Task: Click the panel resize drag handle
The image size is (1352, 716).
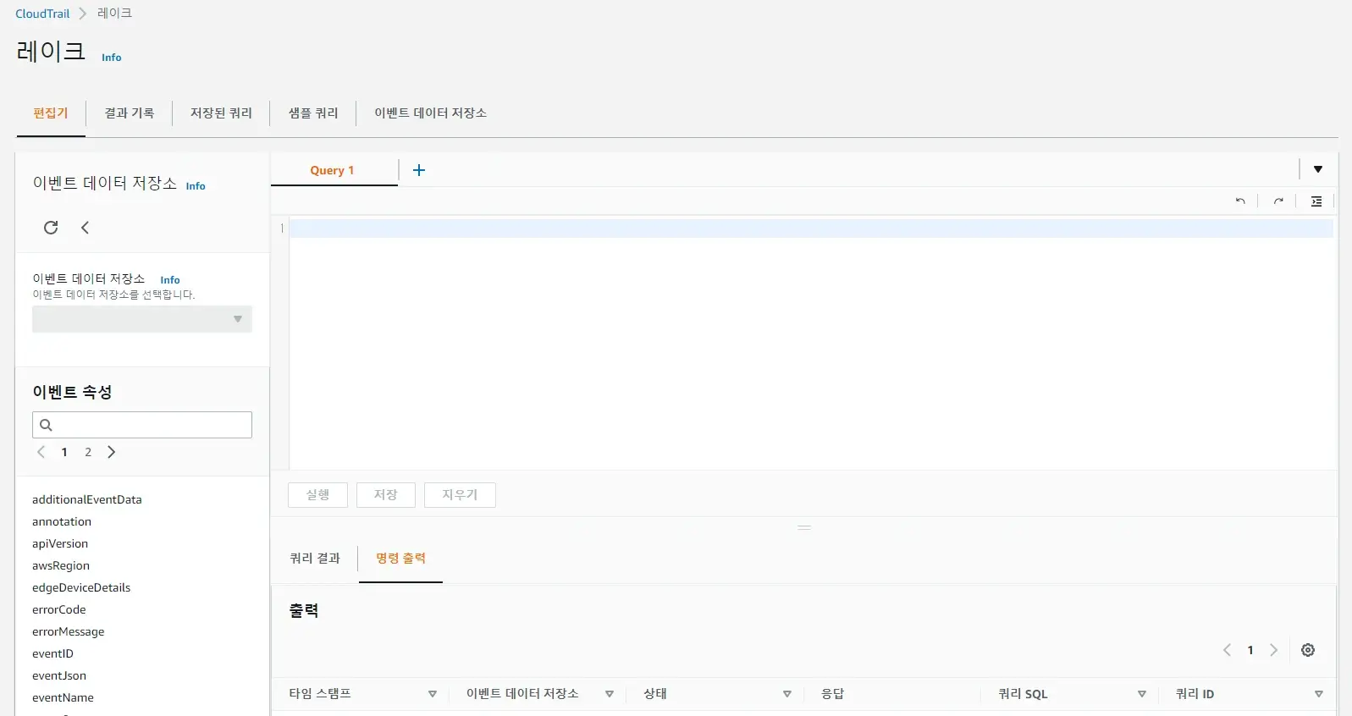Action: [x=804, y=527]
